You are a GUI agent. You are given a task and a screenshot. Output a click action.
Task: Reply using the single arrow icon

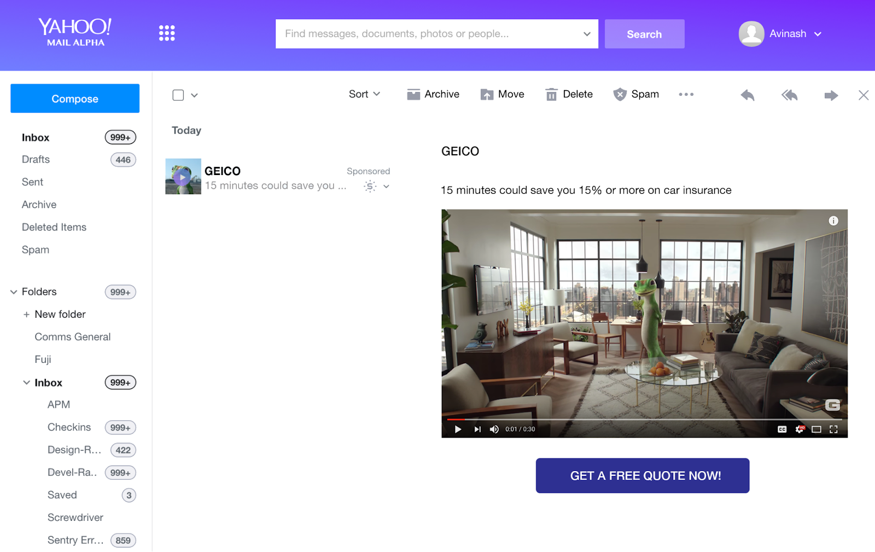click(748, 96)
